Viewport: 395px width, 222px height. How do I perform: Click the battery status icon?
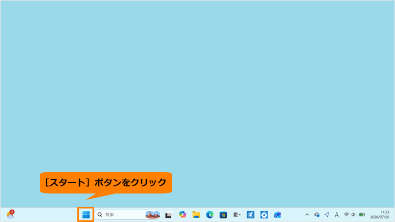tap(362, 215)
